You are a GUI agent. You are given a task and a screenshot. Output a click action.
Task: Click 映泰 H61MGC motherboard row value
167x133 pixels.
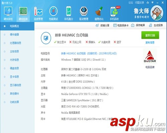[x=80, y=75]
